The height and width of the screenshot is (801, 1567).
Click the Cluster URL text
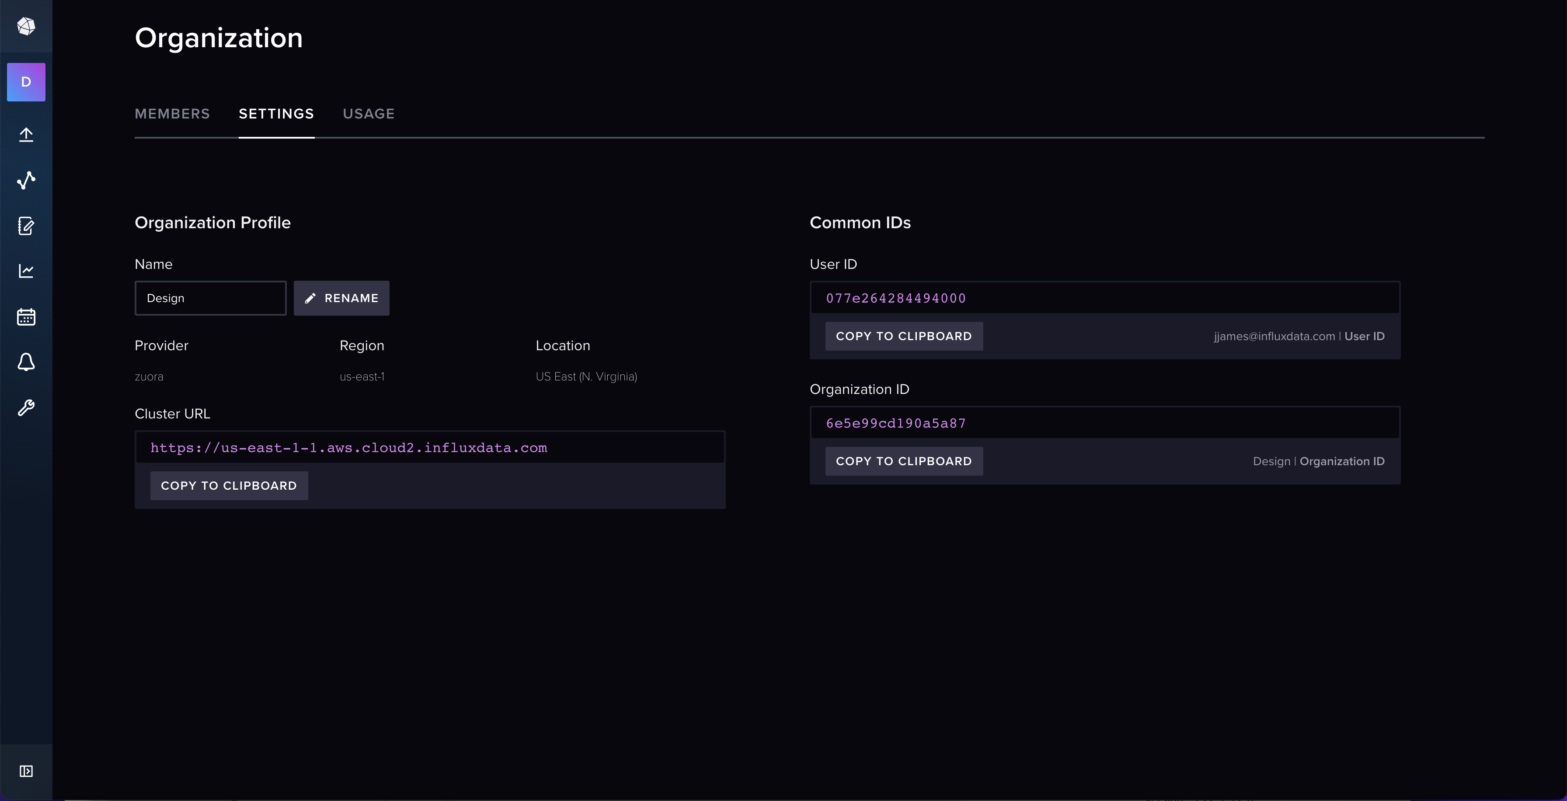(348, 448)
